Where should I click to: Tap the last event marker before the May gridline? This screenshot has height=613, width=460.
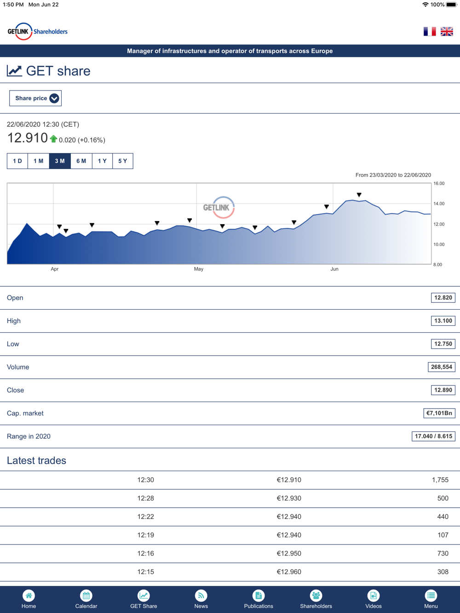point(190,221)
